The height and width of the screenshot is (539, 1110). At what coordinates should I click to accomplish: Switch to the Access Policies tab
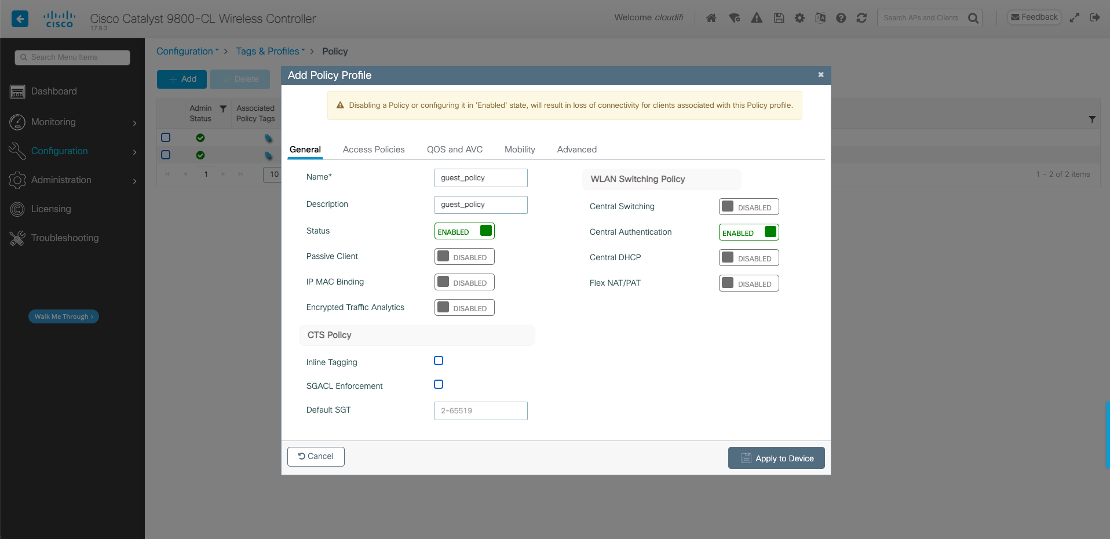374,150
